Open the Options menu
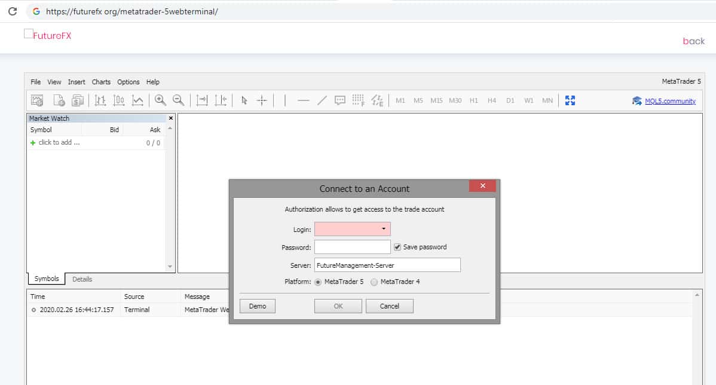This screenshot has height=385, width=716. tap(128, 82)
